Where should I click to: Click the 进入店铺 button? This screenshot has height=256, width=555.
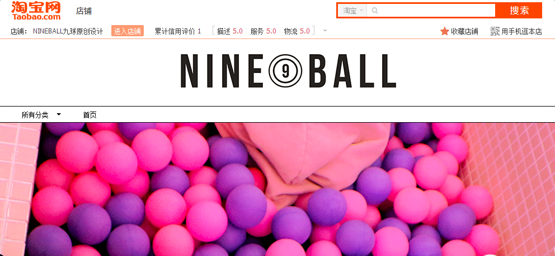(127, 31)
